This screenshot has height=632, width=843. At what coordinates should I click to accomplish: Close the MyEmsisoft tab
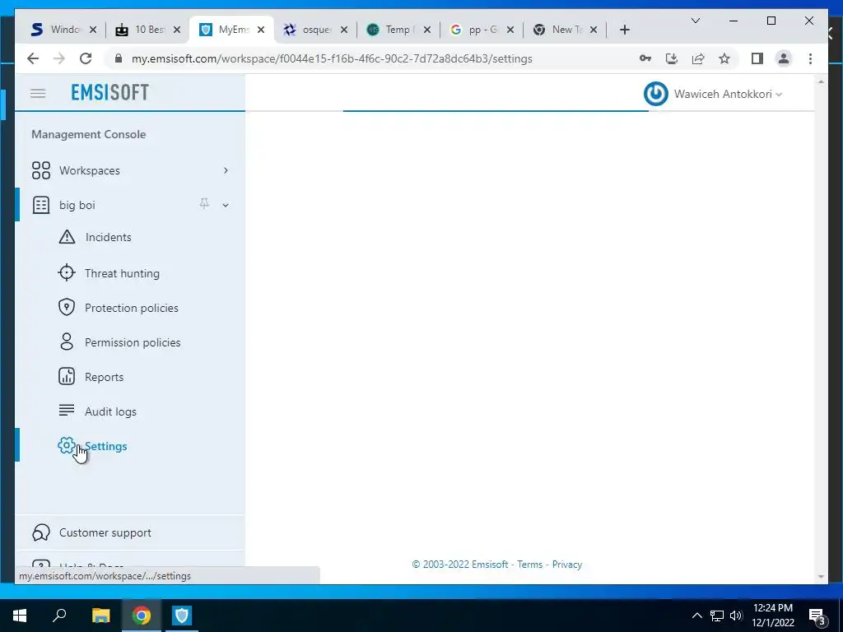[261, 30]
